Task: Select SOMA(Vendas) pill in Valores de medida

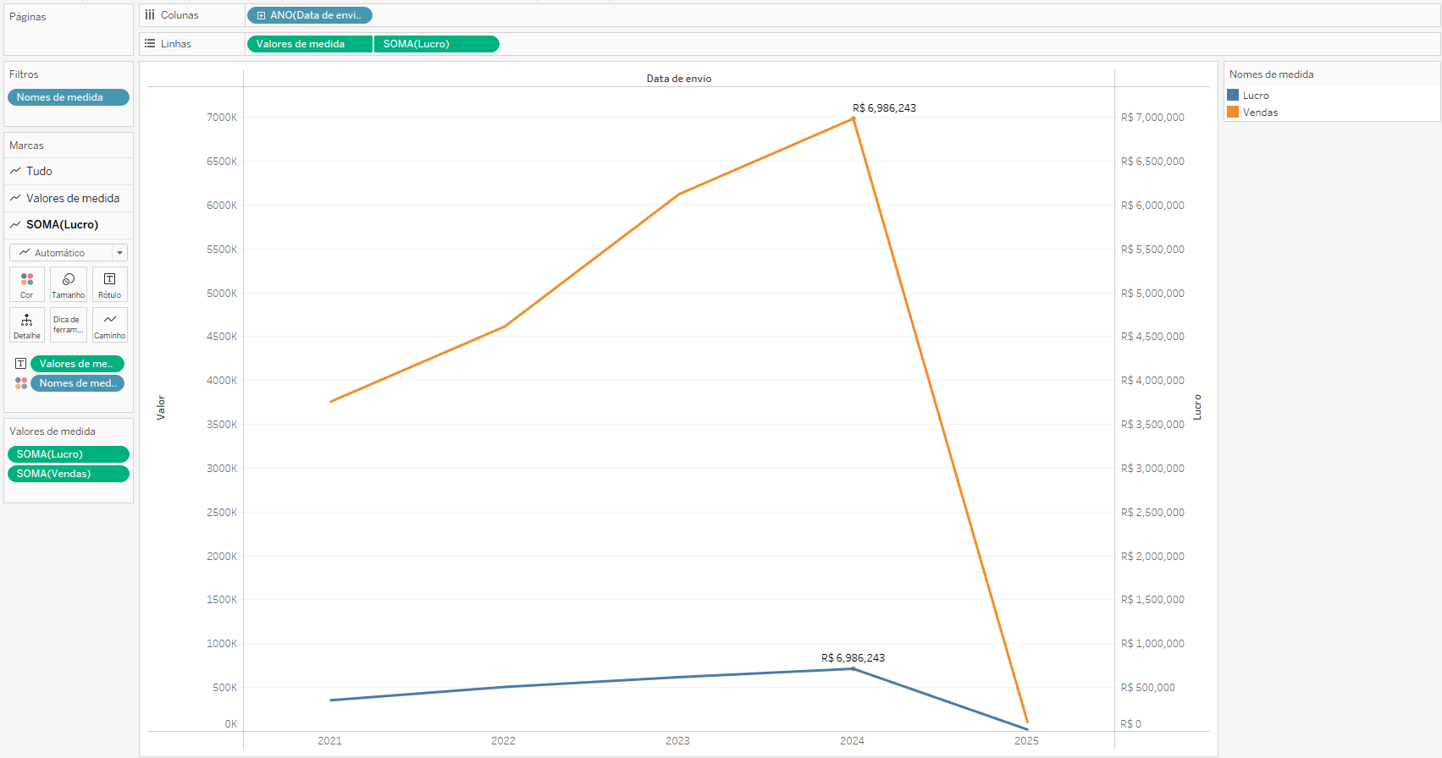Action: [x=68, y=474]
